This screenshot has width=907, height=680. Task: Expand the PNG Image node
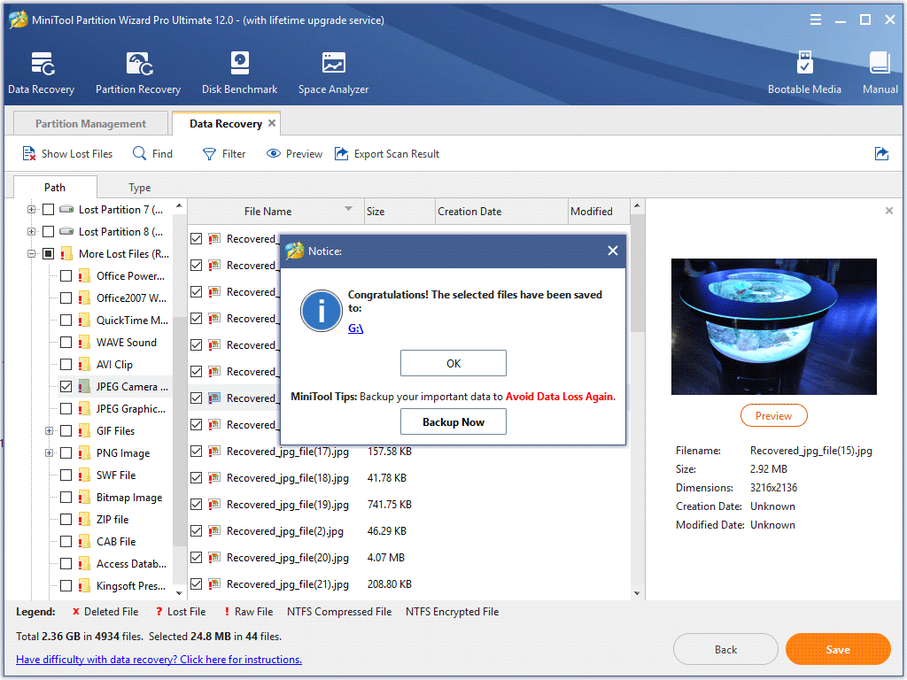pyautogui.click(x=50, y=452)
